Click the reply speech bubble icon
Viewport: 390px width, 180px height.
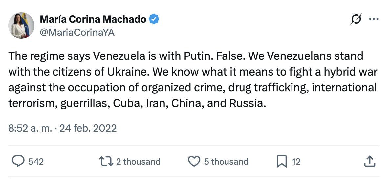18,161
